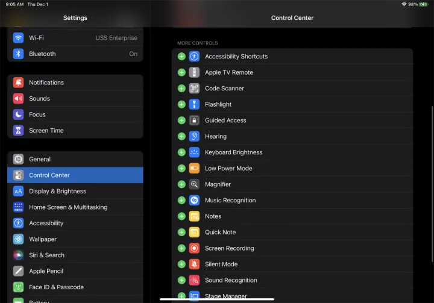This screenshot has width=434, height=303.
Task: Tap the Apple TV Remote icon
Action: (x=194, y=72)
